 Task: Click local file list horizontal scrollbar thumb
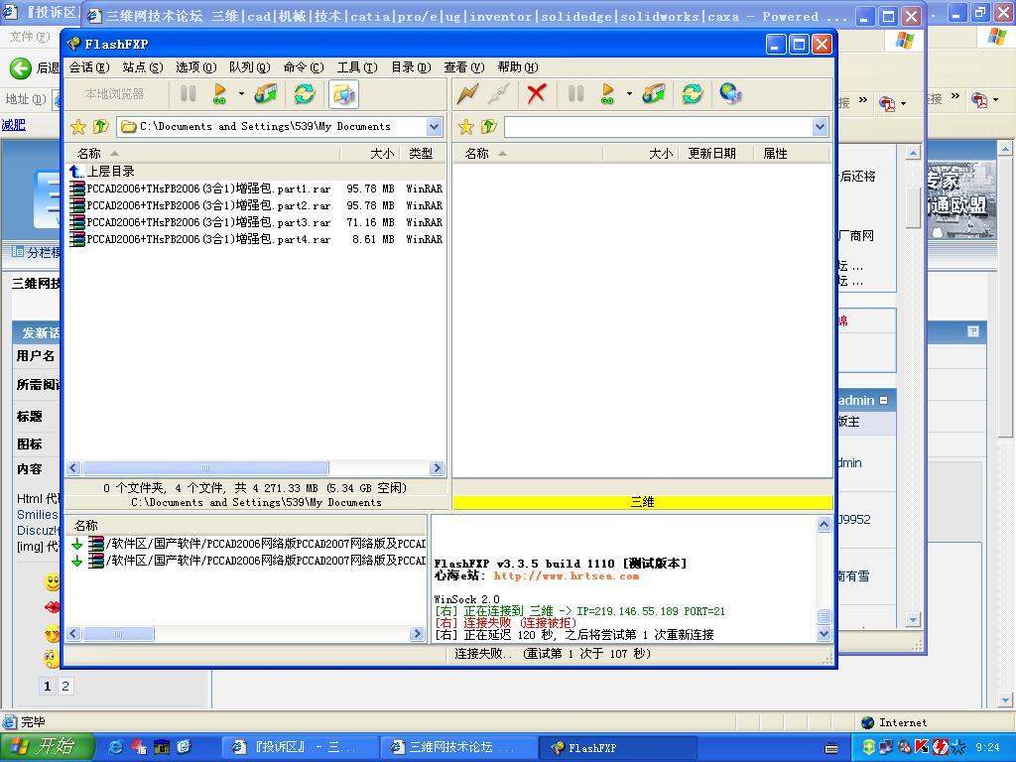[206, 468]
